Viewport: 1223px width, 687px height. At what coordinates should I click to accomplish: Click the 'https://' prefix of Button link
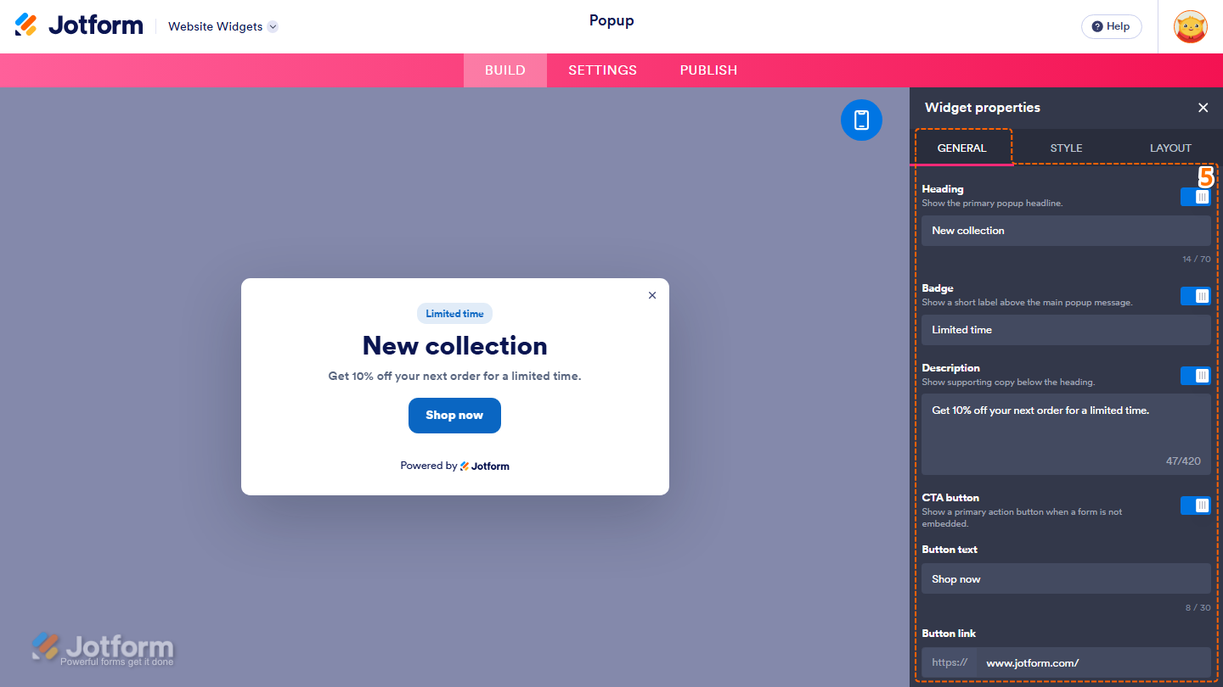pos(950,662)
